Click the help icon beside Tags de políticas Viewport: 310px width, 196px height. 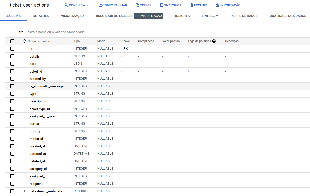[214, 41]
